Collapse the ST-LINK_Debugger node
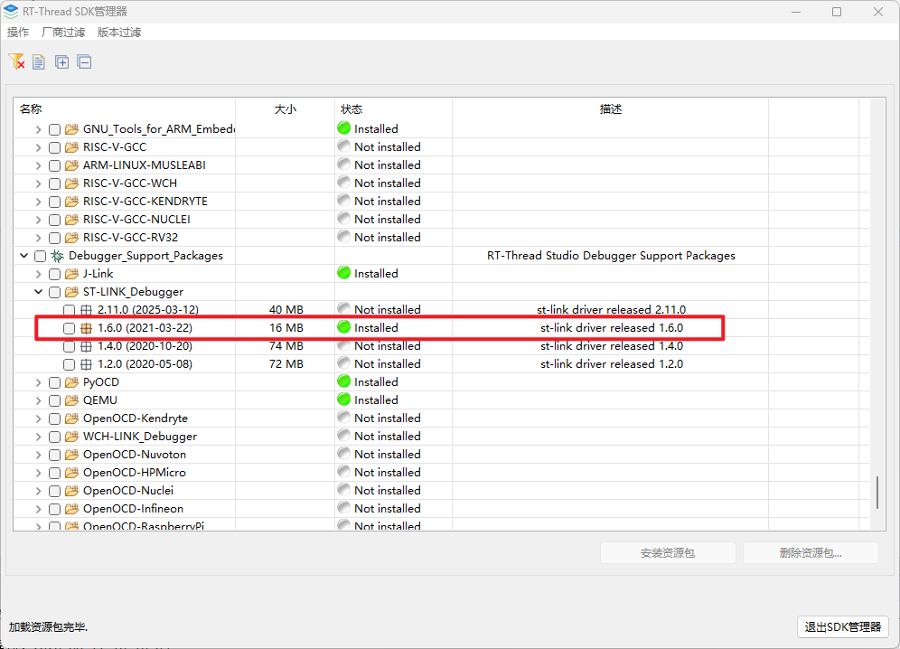This screenshot has height=649, width=900. point(39,292)
